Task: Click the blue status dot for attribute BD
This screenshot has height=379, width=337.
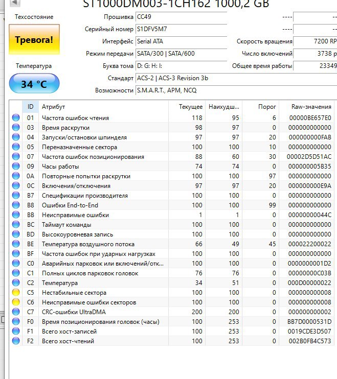Action: point(16,234)
